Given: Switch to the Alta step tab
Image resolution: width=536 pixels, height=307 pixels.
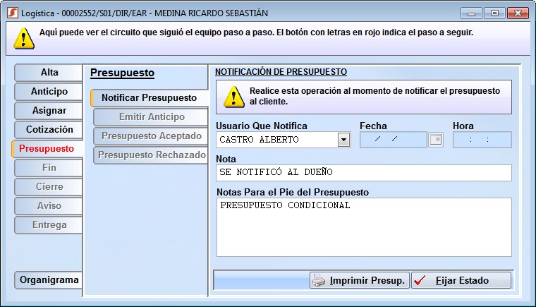Looking at the screenshot, I should pos(49,73).
